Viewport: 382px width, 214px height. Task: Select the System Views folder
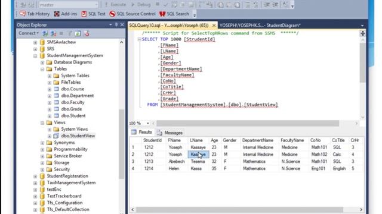tap(74, 129)
